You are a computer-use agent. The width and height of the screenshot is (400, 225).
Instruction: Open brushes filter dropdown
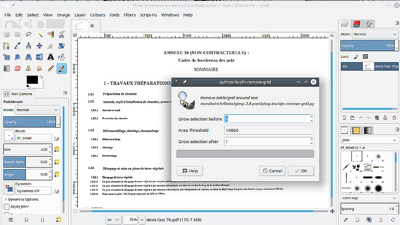[x=369, y=140]
